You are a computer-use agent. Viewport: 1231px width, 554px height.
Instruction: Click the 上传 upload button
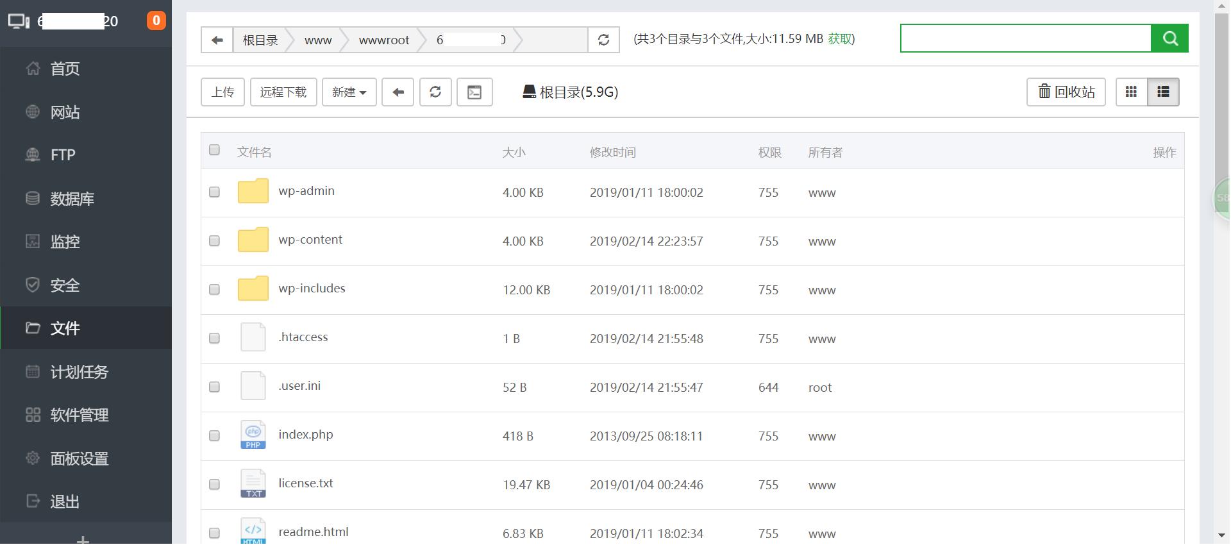pos(222,92)
